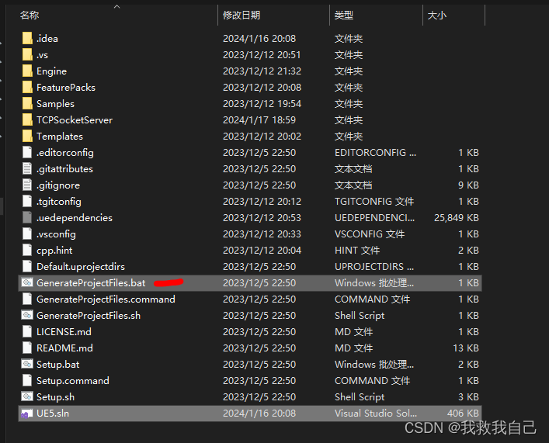The height and width of the screenshot is (443, 549).
Task: Click the UEDEPENDENCI... type cell
Action: 374,218
